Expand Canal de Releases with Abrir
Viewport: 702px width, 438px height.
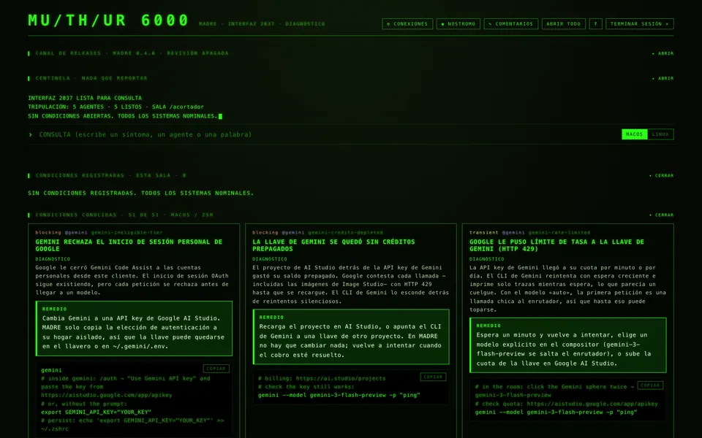click(663, 53)
